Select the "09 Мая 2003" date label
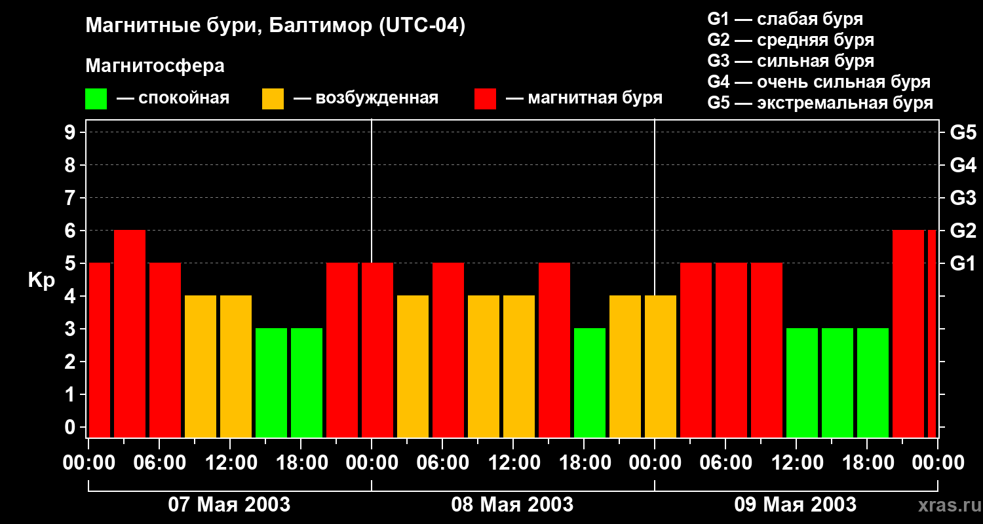Screen dimensions: 983x524 point(795,504)
